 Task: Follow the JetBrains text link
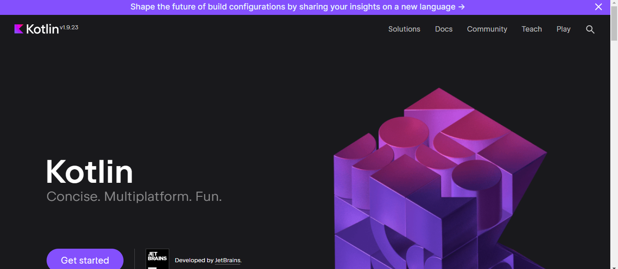point(228,260)
